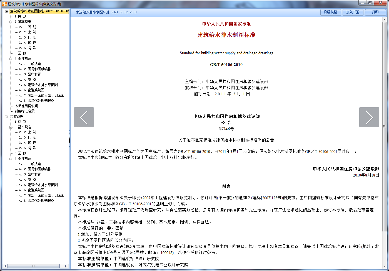Open 3 图例 under 条文说明
Viewport: 389px width, 271px height.
click(21, 154)
